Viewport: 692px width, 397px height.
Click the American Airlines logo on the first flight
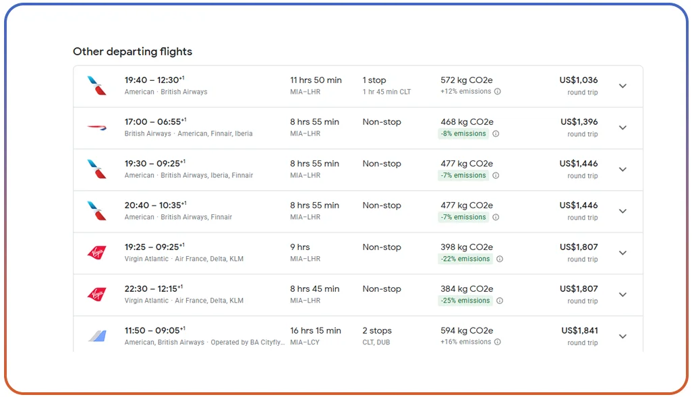[97, 85]
